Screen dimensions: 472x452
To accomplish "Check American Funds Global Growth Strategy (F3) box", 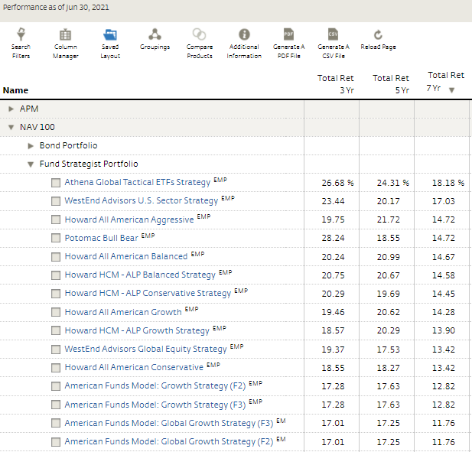I will [56, 423].
